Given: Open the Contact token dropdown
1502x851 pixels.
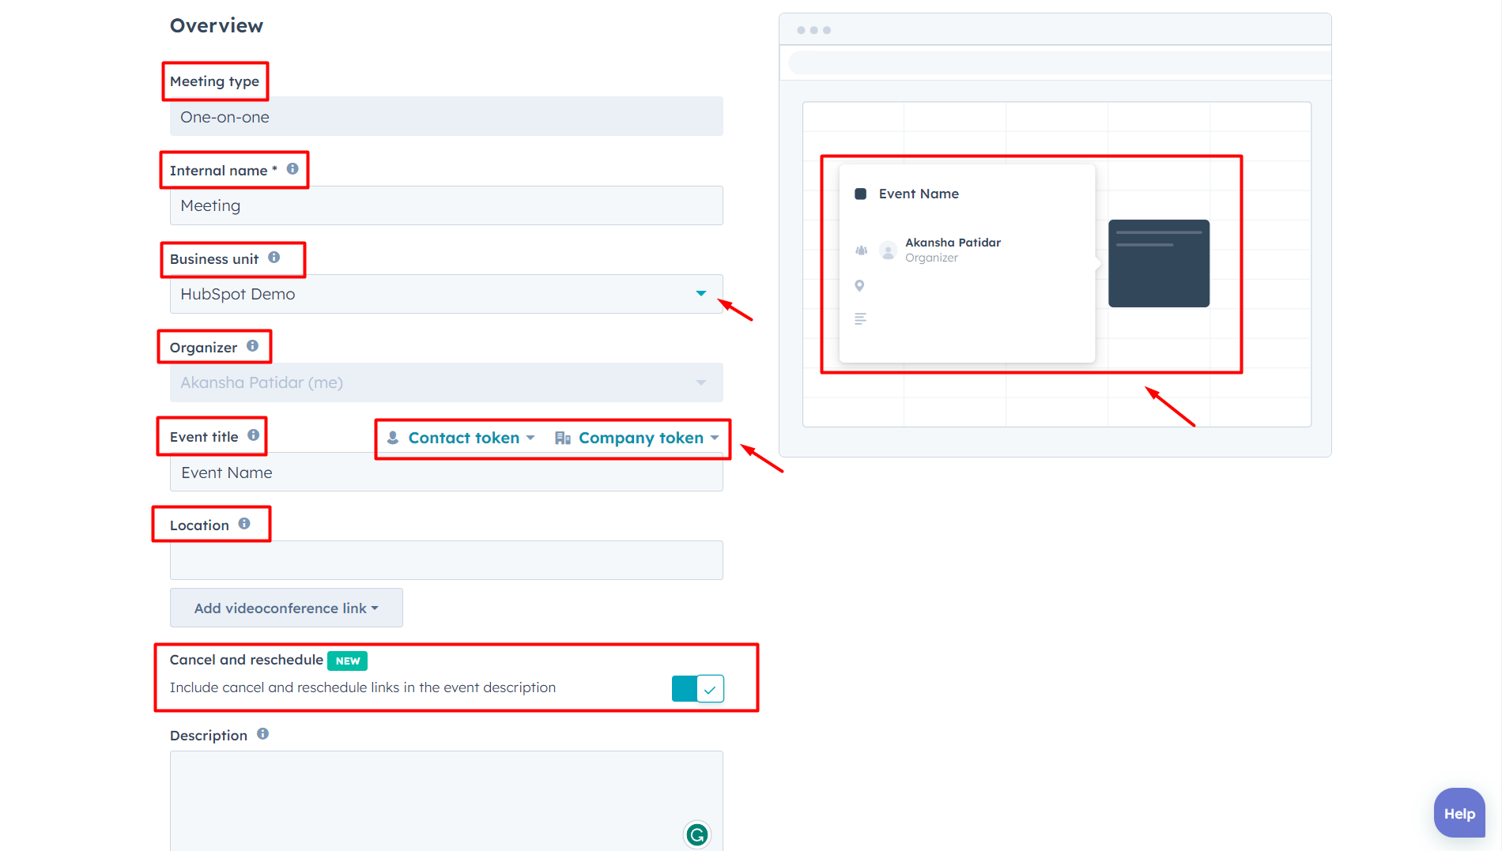Looking at the screenshot, I should click(x=461, y=438).
